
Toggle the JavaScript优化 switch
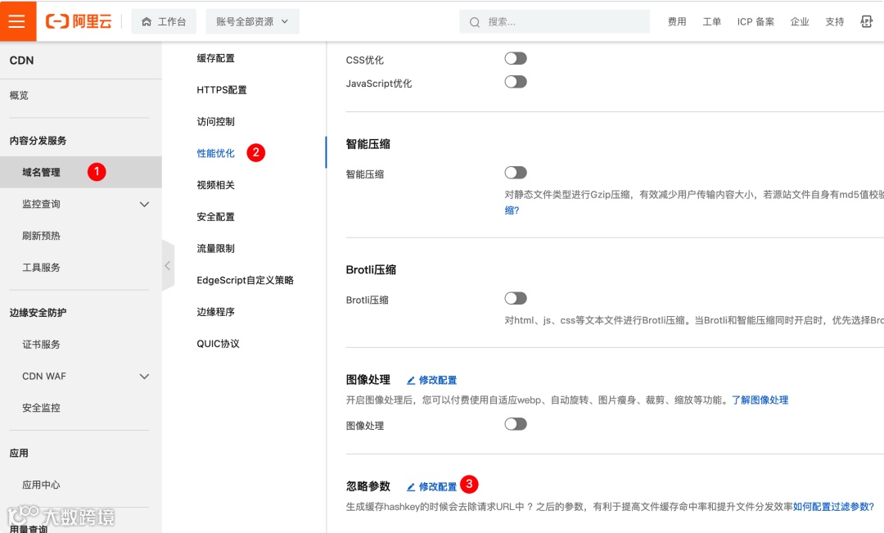point(516,82)
